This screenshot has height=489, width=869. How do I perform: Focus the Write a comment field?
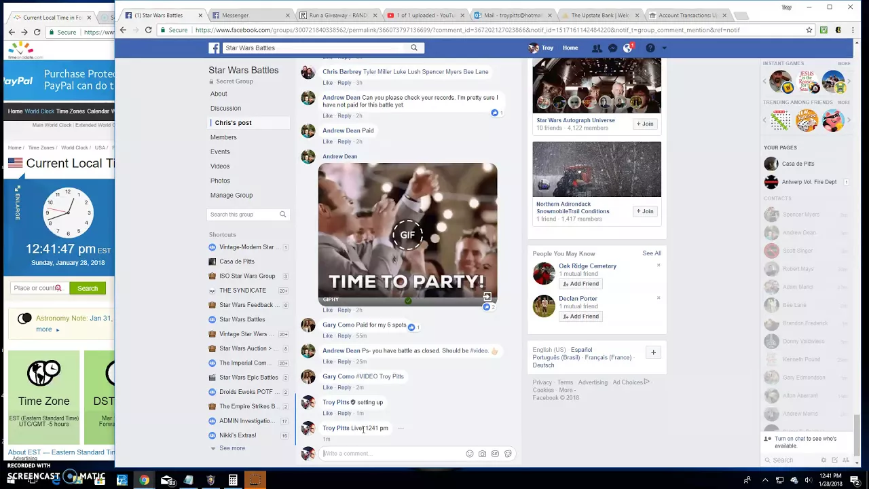coord(392,454)
